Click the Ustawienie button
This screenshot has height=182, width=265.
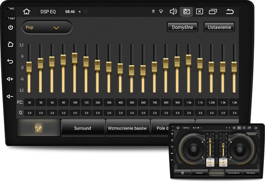219,27
